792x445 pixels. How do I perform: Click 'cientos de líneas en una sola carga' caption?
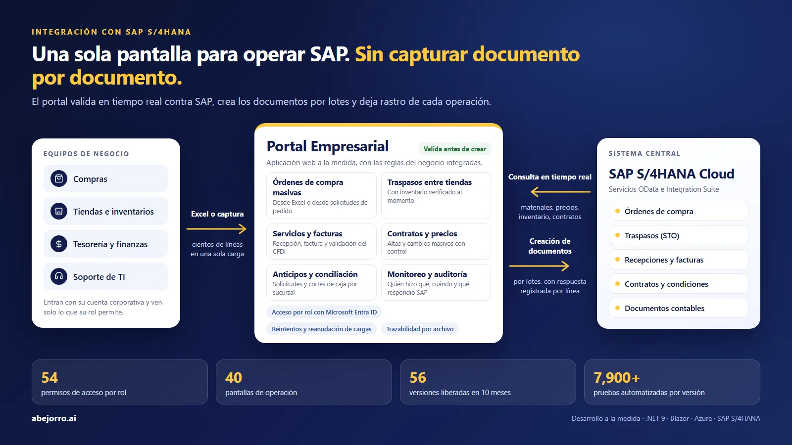pos(217,249)
